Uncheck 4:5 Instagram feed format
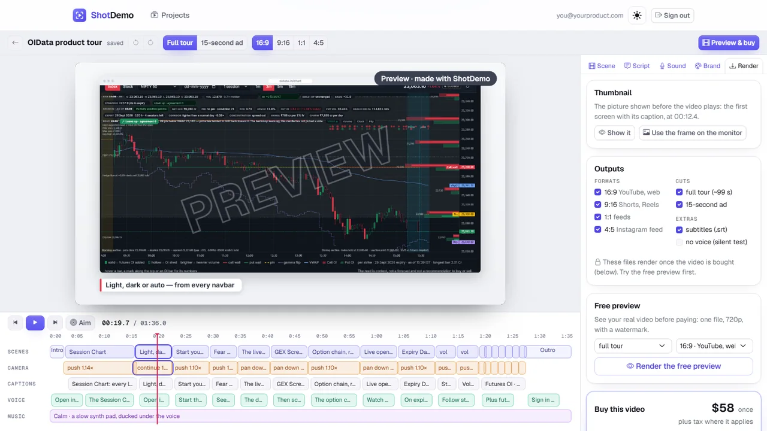Viewport: 767px width, 431px height. point(598,230)
